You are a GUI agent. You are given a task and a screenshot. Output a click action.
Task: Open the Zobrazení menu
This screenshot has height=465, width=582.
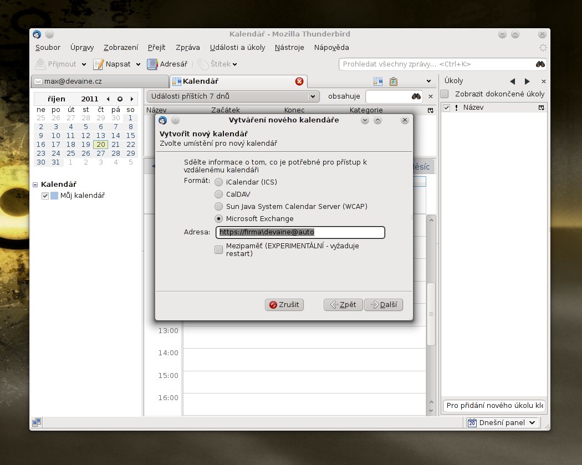[x=121, y=48]
